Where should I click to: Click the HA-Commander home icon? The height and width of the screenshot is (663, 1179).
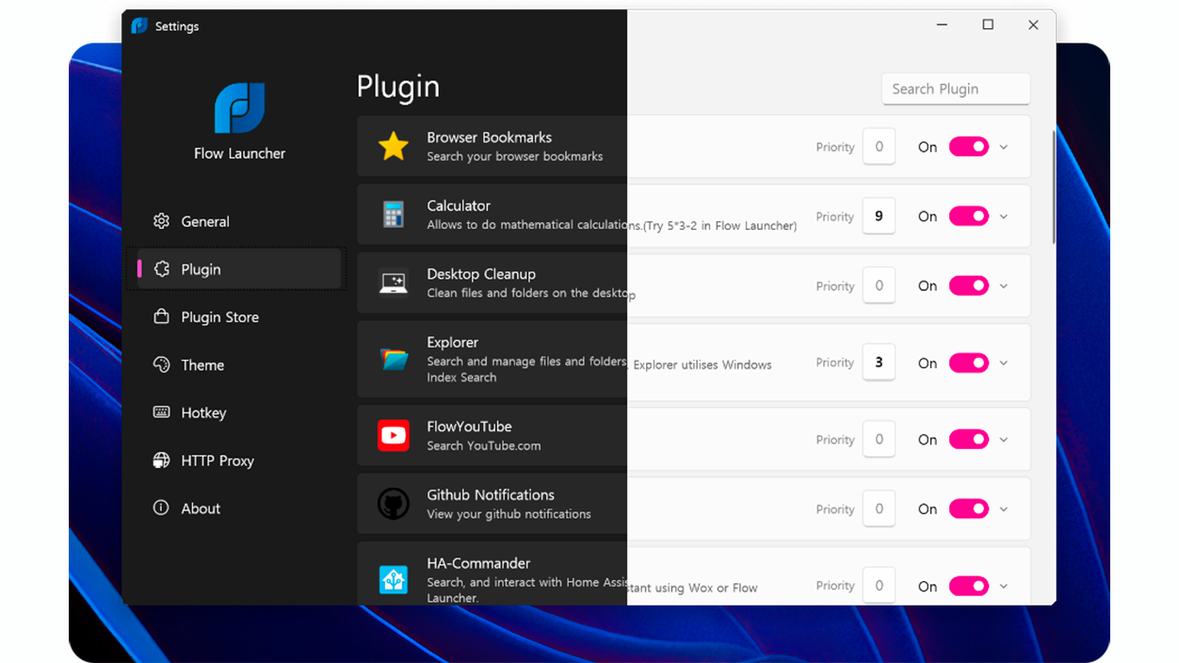pos(393,579)
